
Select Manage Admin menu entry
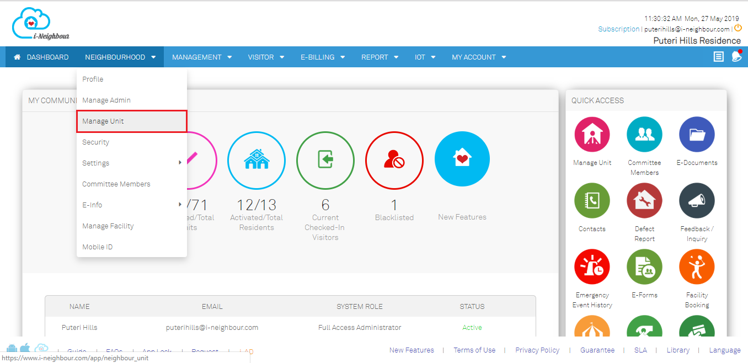coord(132,100)
